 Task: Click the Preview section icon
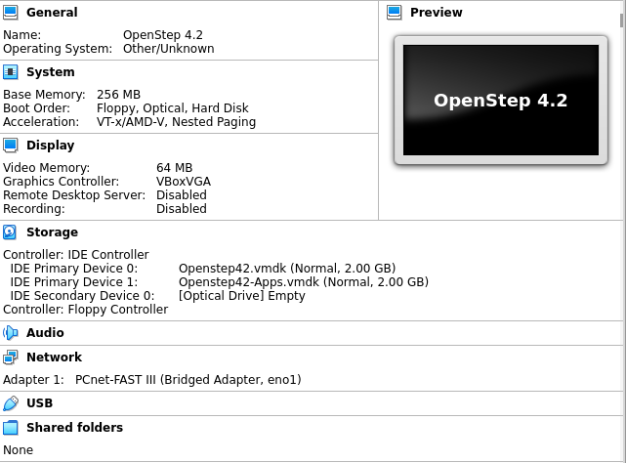pos(395,13)
